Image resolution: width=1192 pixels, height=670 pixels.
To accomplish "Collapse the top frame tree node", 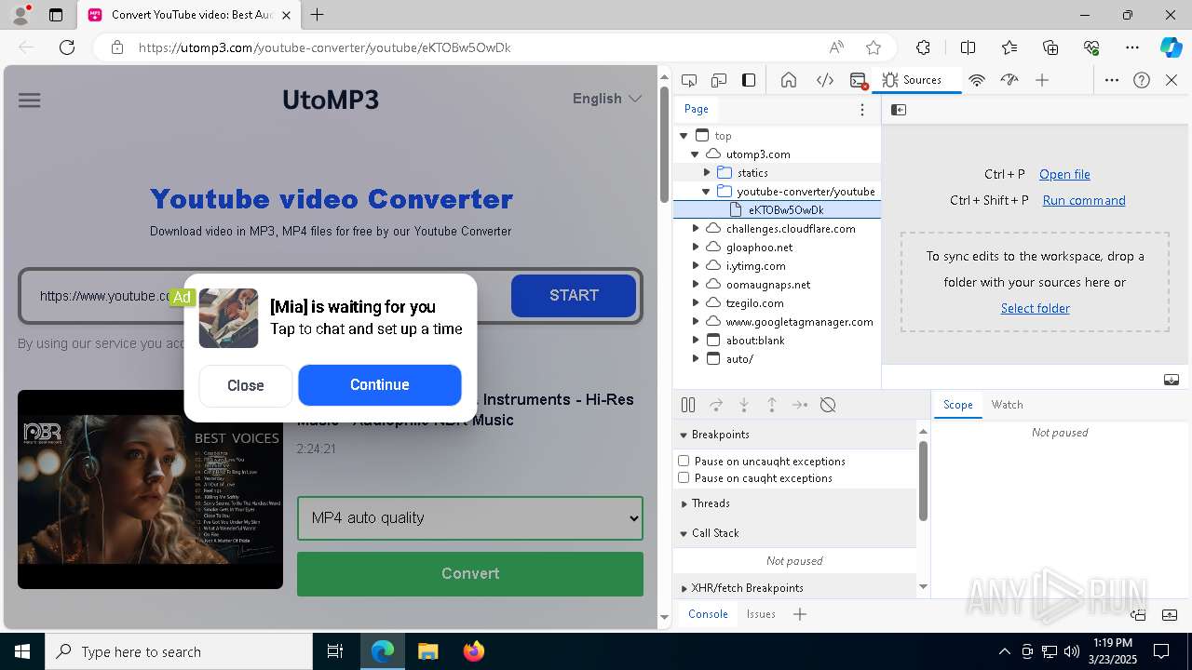I will tap(684, 136).
